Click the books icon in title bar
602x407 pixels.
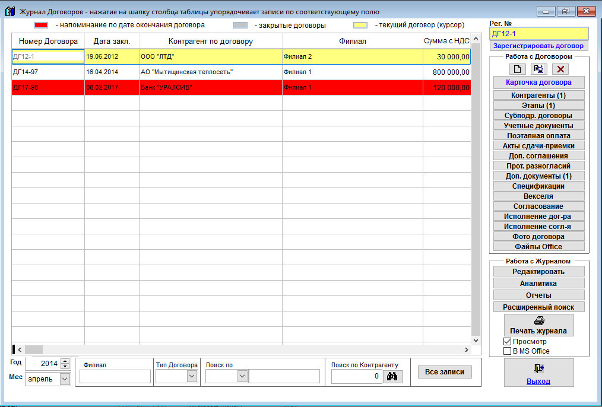[9, 11]
